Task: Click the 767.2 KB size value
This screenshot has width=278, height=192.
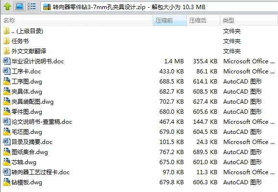Action: 171,152
